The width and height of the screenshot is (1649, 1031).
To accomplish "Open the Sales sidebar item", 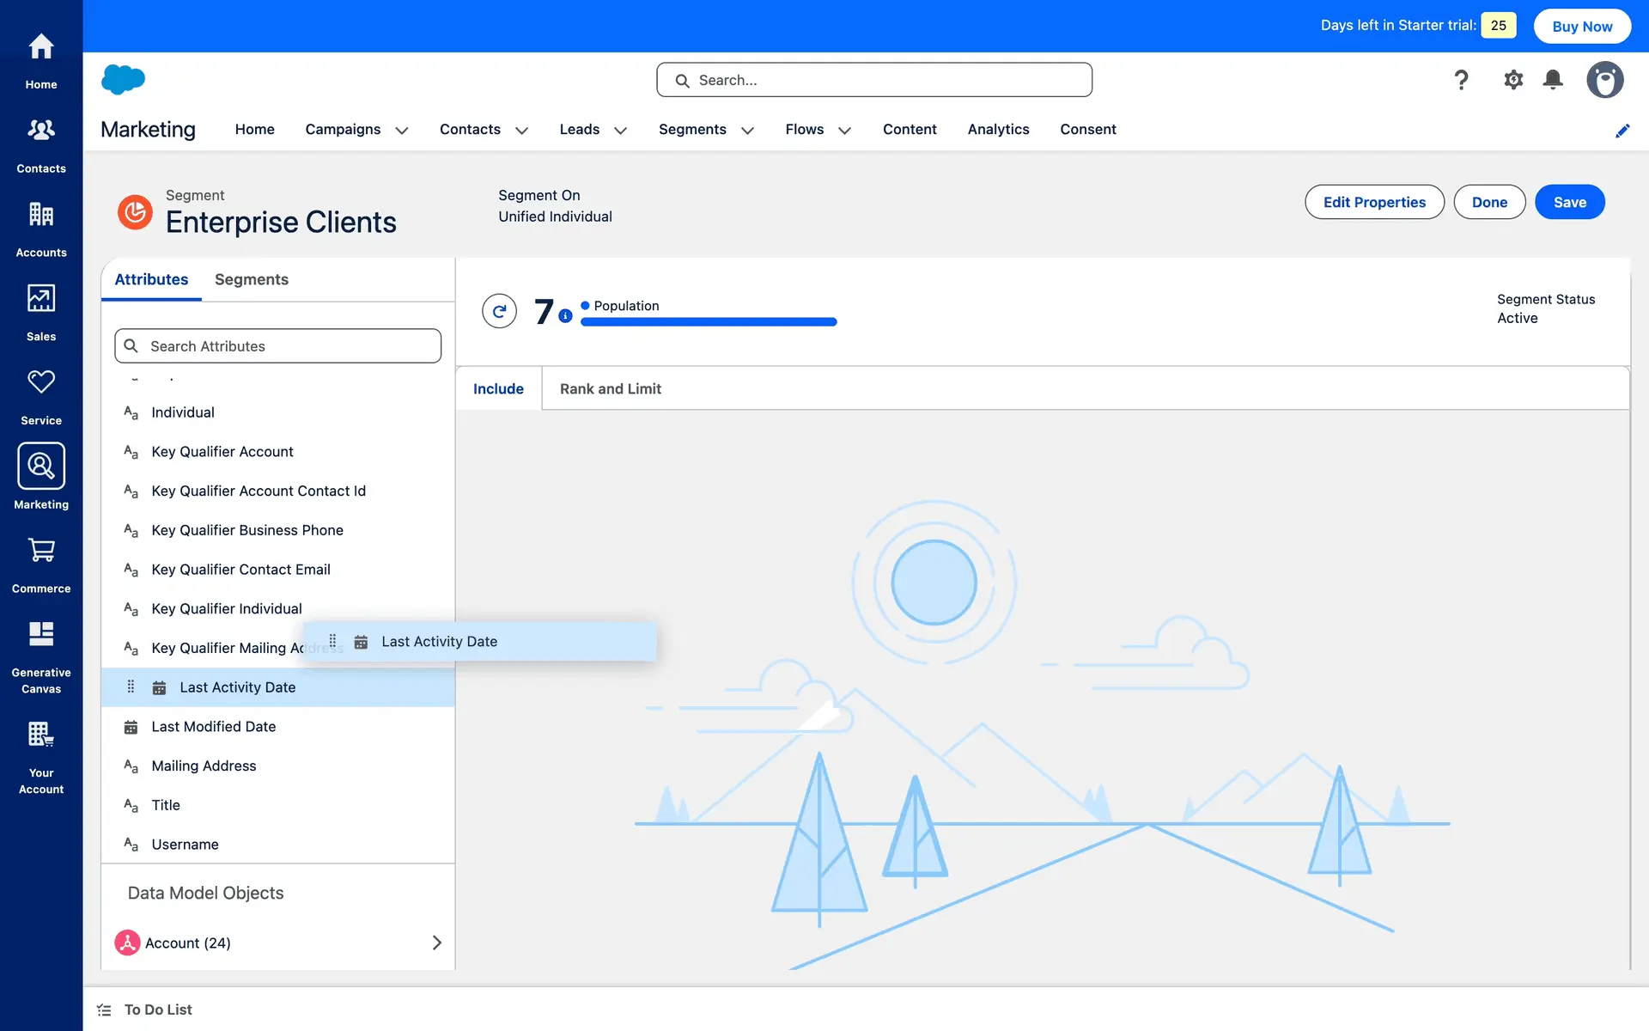I will (x=41, y=313).
